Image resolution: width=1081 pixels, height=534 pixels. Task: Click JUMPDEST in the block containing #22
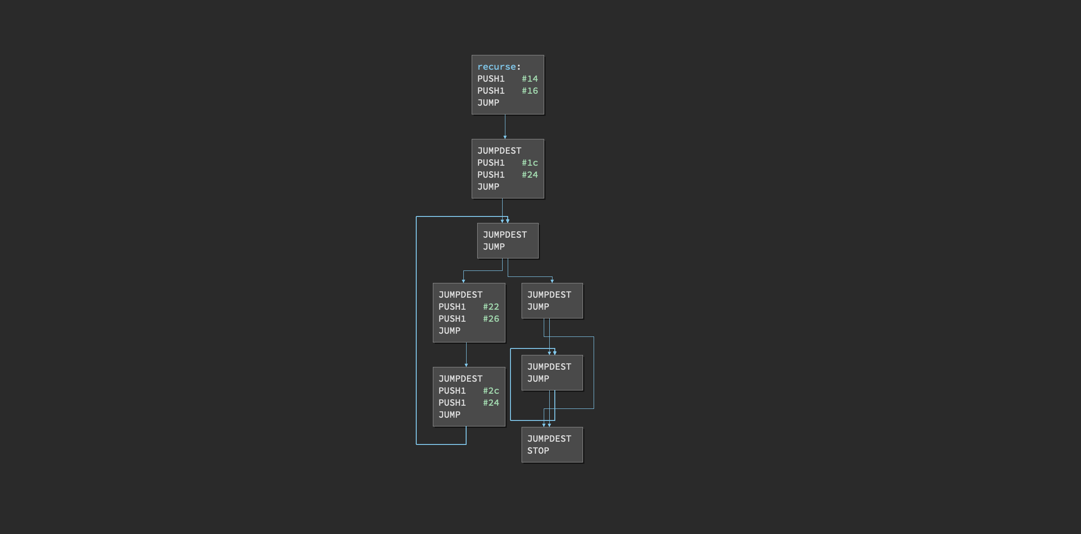(x=460, y=295)
